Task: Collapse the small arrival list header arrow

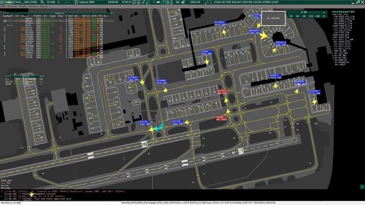Action: coord(41,76)
